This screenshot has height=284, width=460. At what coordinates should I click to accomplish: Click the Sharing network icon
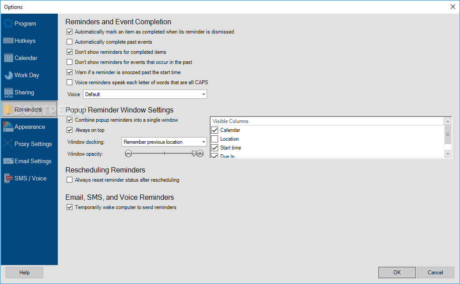pyautogui.click(x=8, y=93)
